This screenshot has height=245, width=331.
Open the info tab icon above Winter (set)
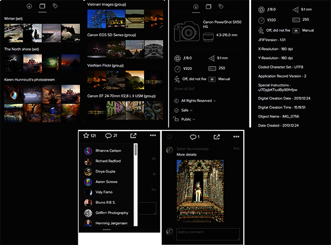[29, 6]
